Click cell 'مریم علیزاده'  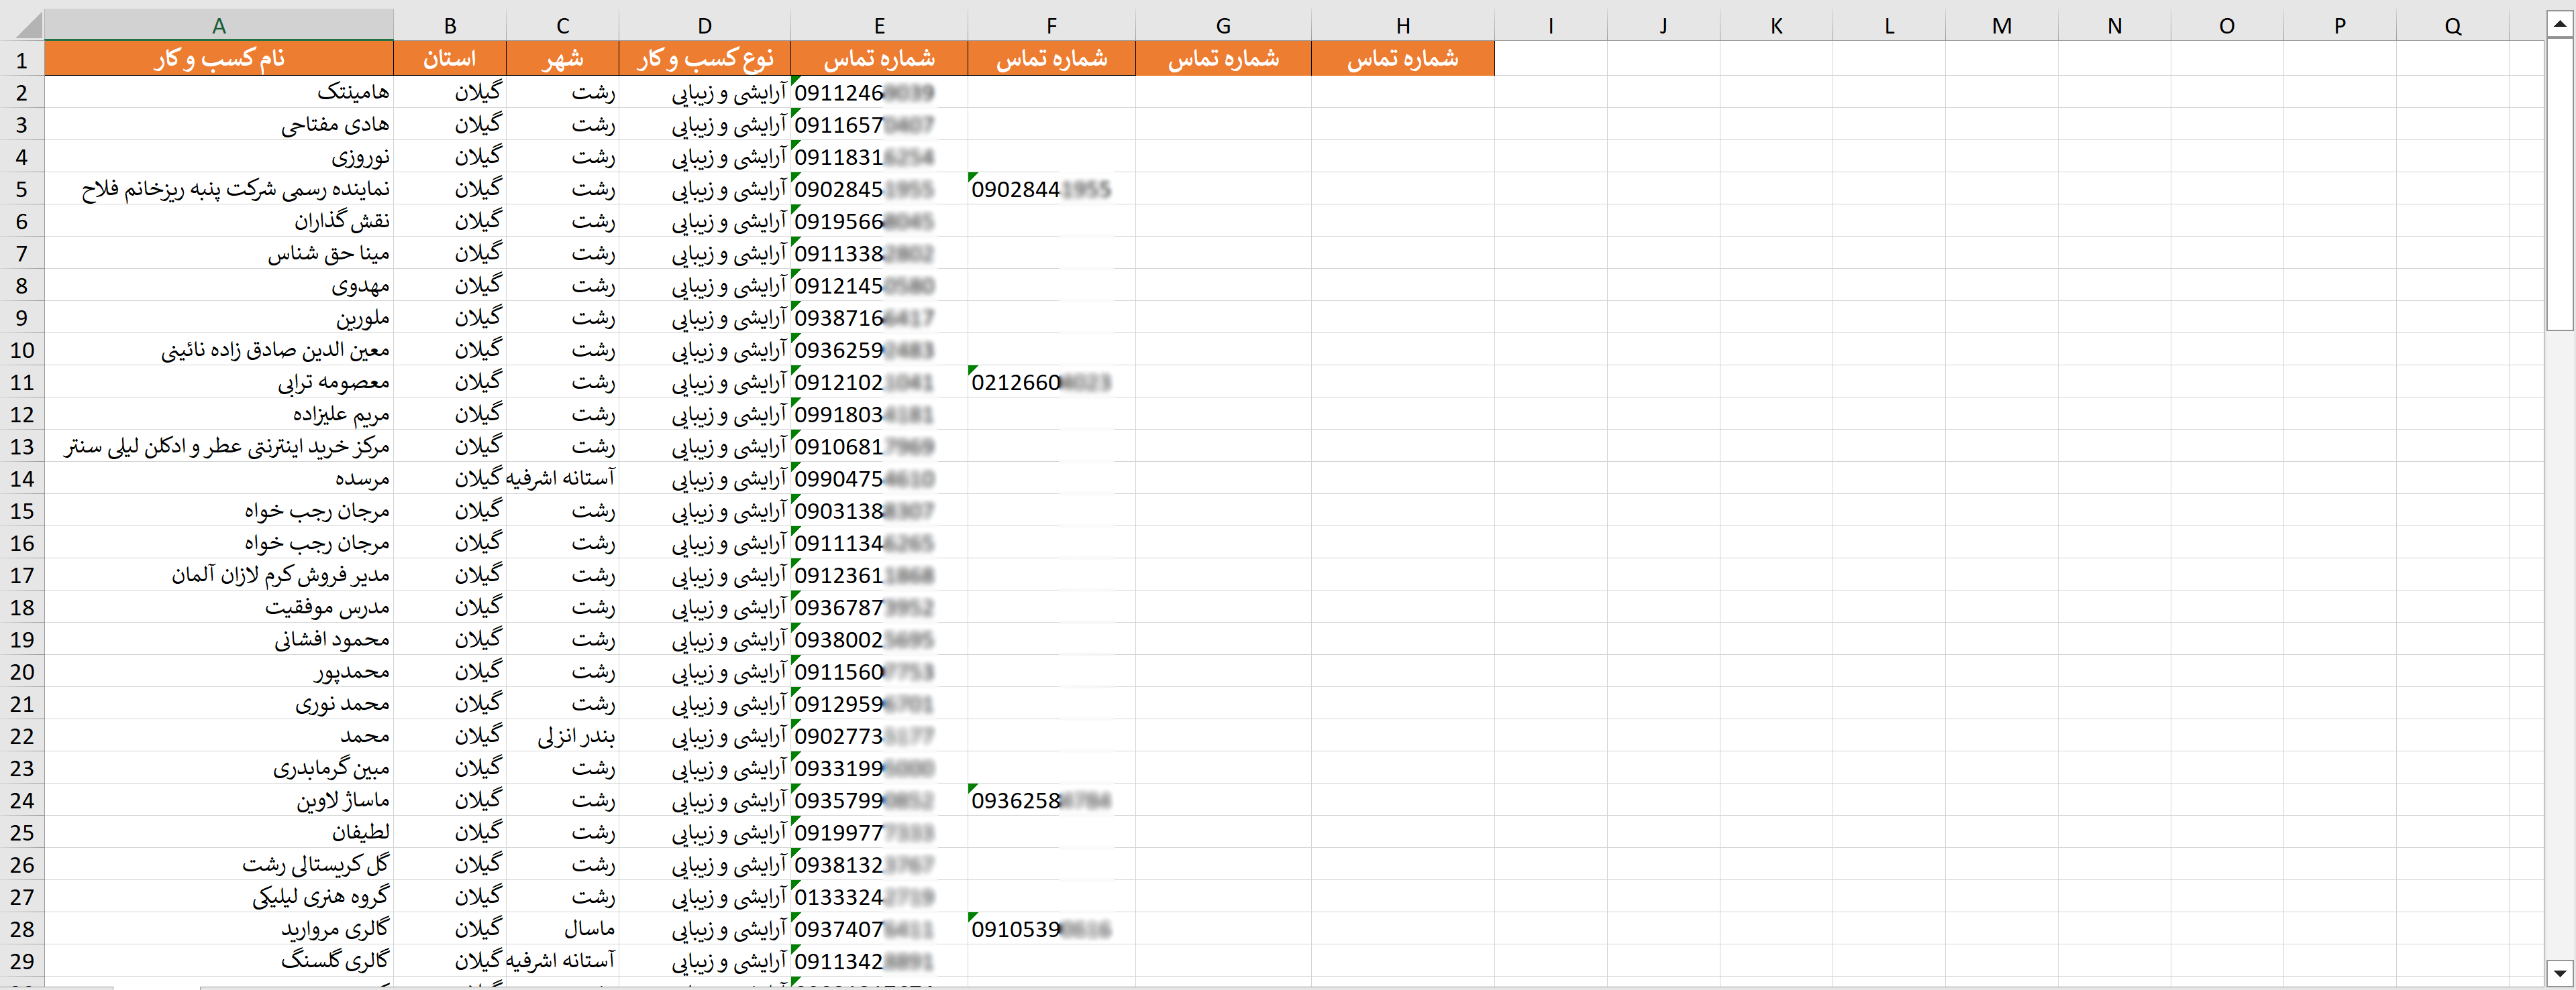pyautogui.click(x=219, y=414)
